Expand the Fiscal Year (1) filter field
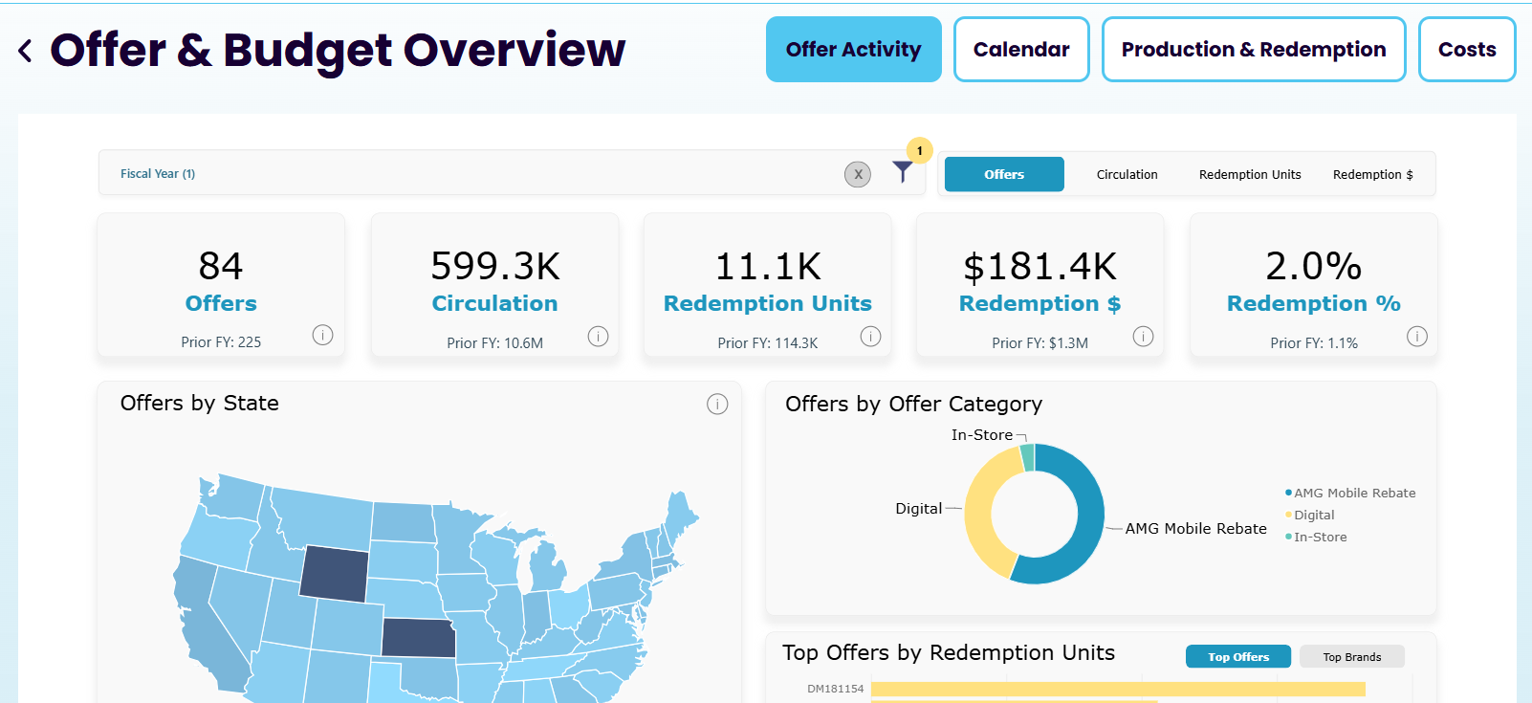Viewport: 1532px width, 703px height. click(470, 173)
